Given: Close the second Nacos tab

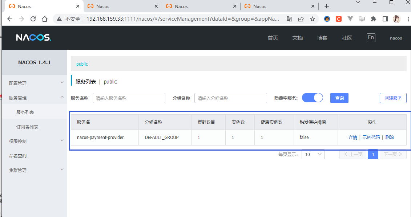Looking at the screenshot, I should (x=156, y=6).
